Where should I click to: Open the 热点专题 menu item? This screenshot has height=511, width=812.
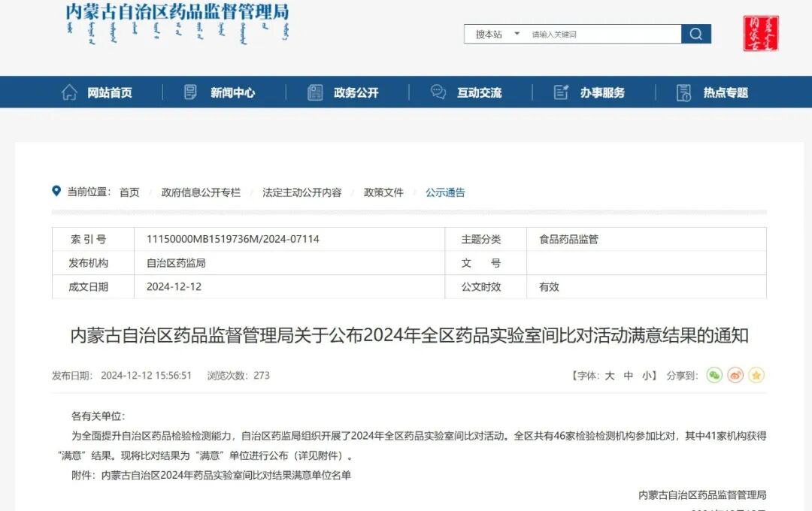pos(726,92)
